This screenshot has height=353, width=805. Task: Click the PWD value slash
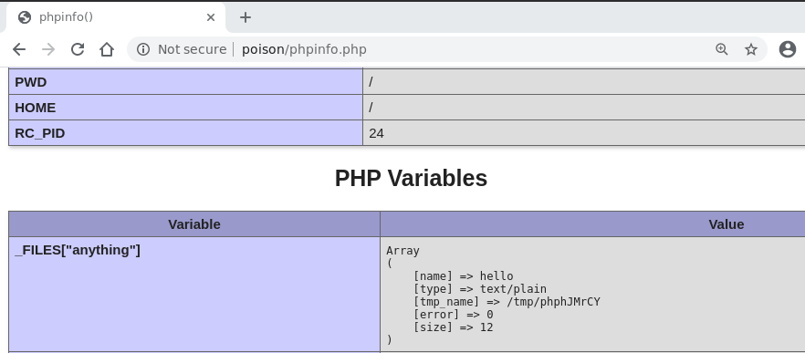371,82
